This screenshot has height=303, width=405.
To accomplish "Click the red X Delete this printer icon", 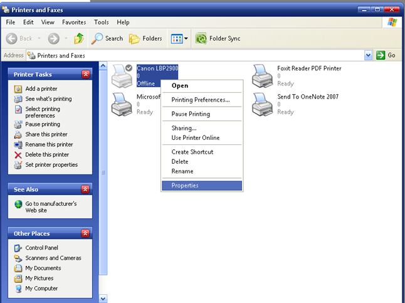I will click(x=18, y=155).
